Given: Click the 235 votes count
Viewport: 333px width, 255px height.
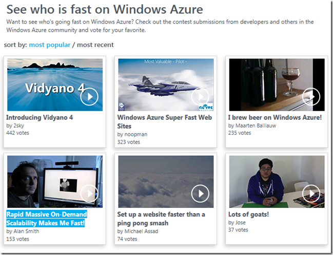Looking at the screenshot, I should tap(240, 133).
